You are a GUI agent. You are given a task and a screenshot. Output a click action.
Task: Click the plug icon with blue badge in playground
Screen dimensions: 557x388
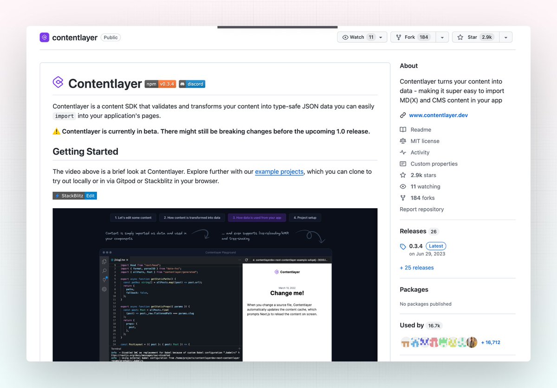[105, 279]
